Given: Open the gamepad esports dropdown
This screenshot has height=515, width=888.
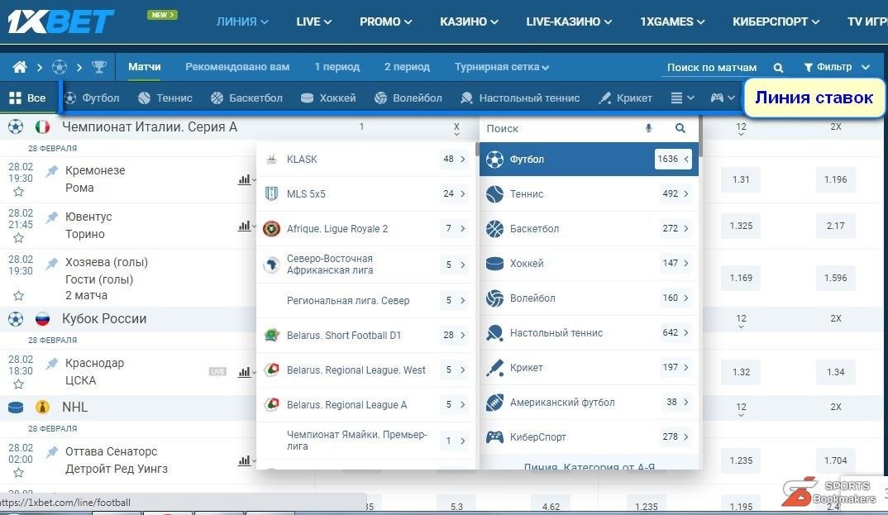Looking at the screenshot, I should (x=723, y=98).
